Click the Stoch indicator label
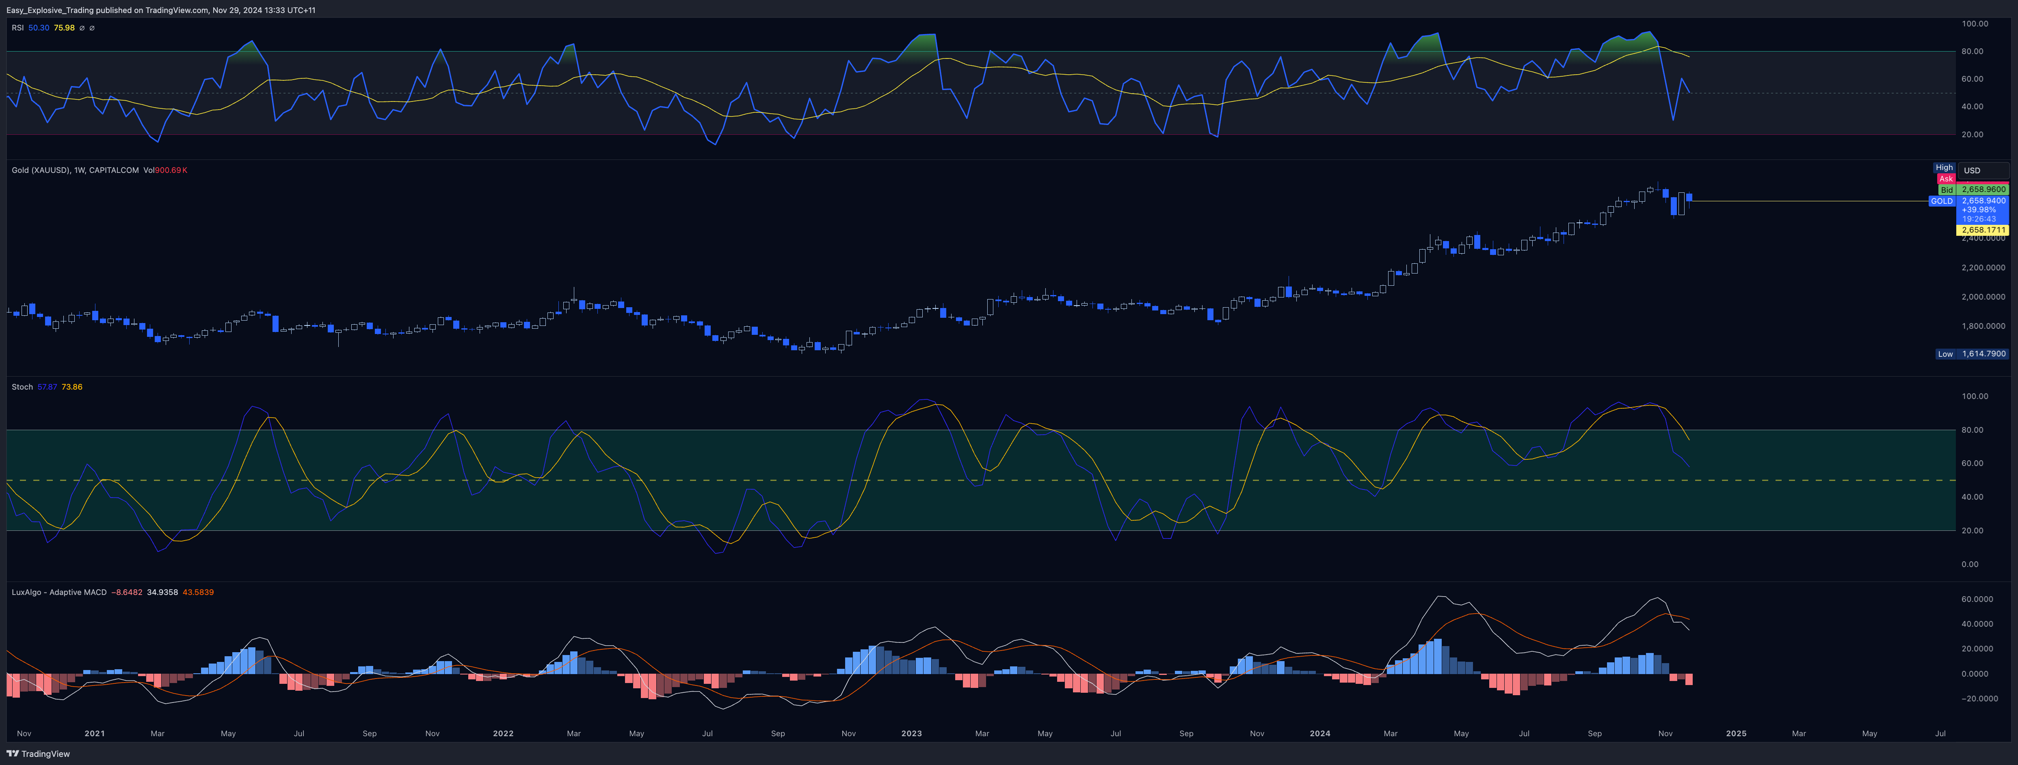 pyautogui.click(x=22, y=388)
